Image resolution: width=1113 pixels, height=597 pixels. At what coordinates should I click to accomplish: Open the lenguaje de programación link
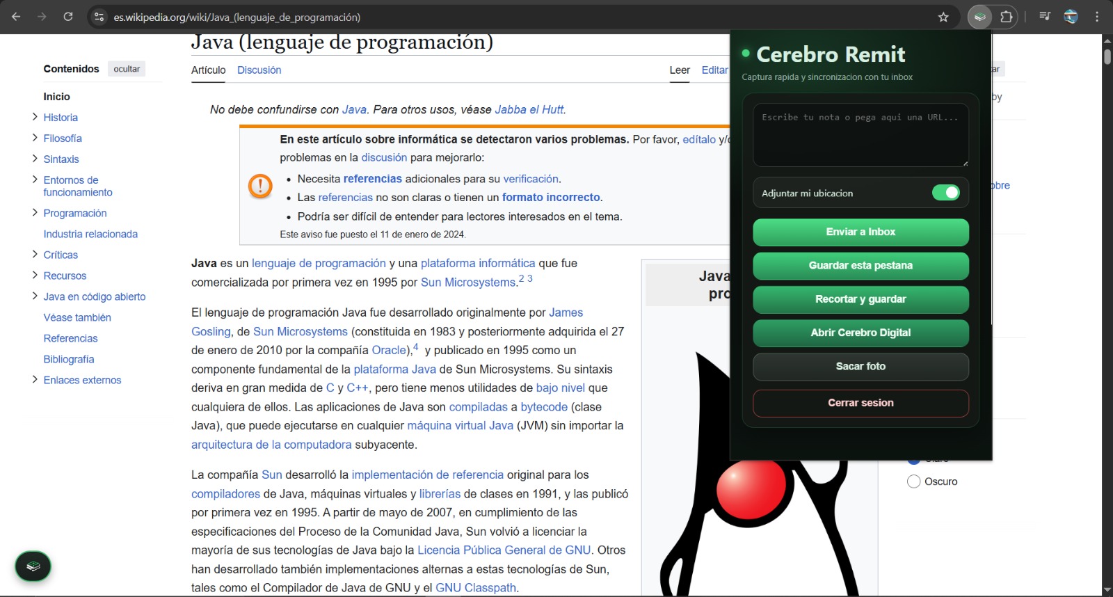click(319, 263)
